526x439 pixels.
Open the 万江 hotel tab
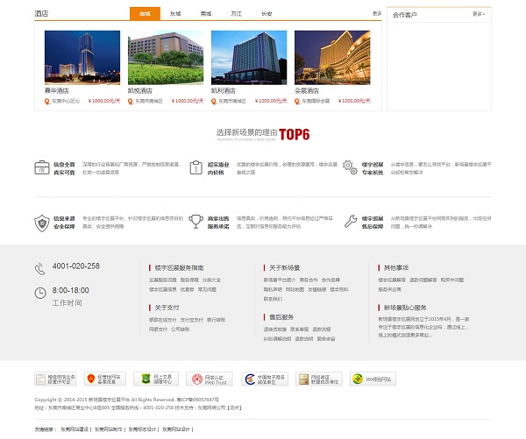[x=236, y=14]
